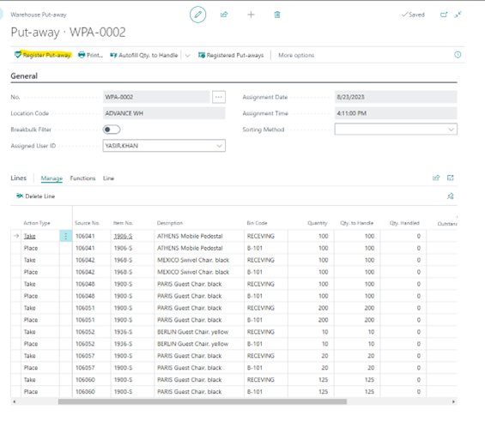
Task: Click BERLIN Guest Chair, yellow in Take row
Action: (192, 332)
